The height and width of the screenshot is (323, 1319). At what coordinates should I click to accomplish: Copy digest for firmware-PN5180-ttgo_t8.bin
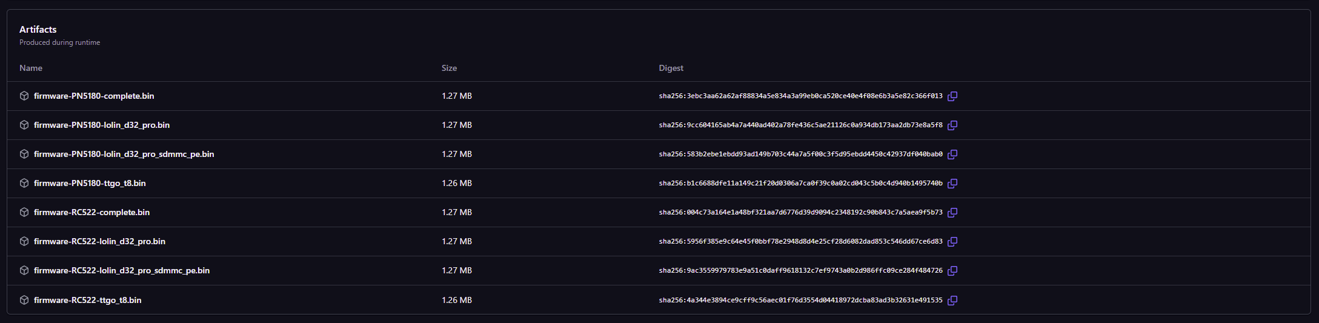[952, 184]
